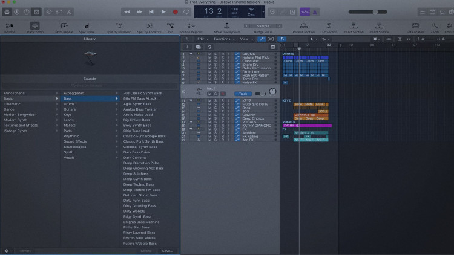The height and width of the screenshot is (255, 454).
Task: Open Smart Controls icon
Action: (x=49, y=12)
